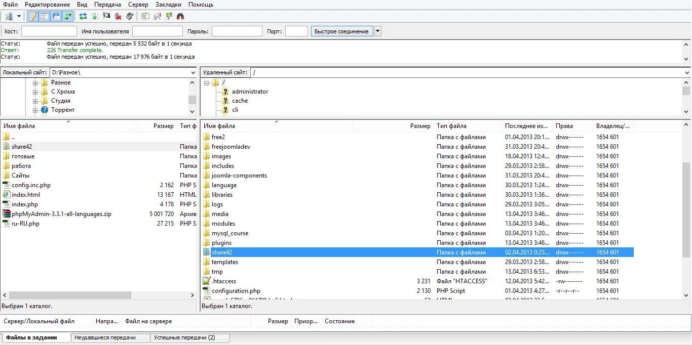Open the Site Manager
692x345 pixels.
[8, 16]
